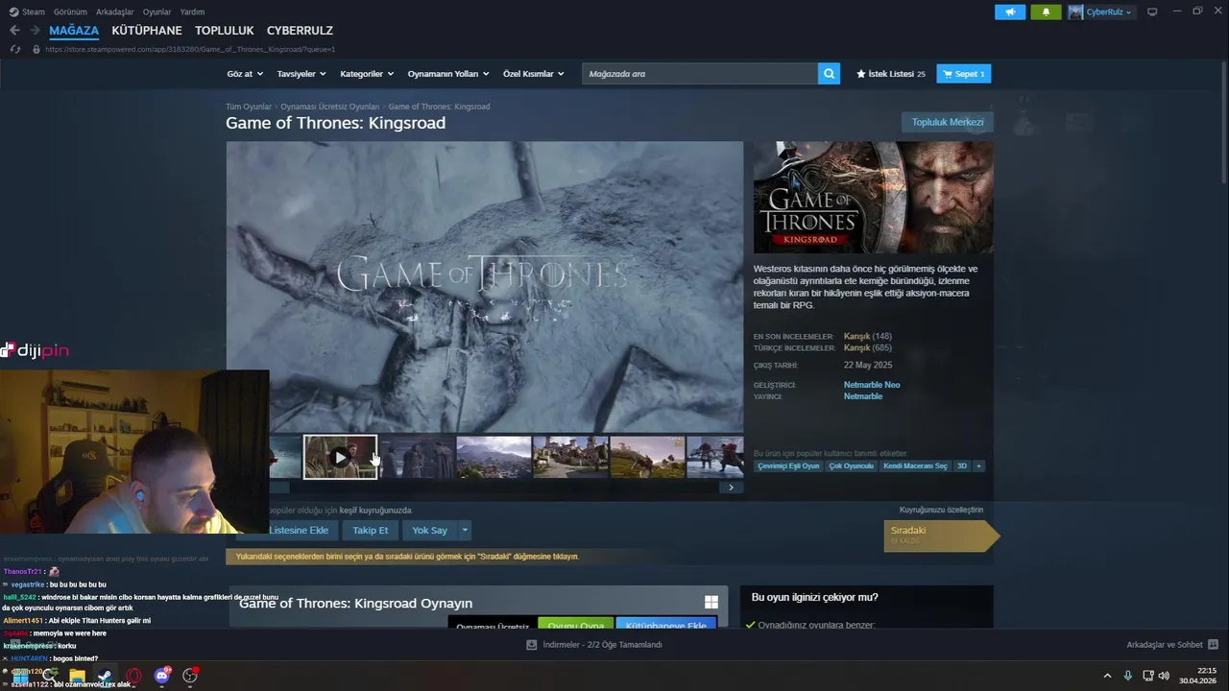Expand the Özel Kısımlar dropdown
Screen dimensions: 1229x691
(534, 74)
